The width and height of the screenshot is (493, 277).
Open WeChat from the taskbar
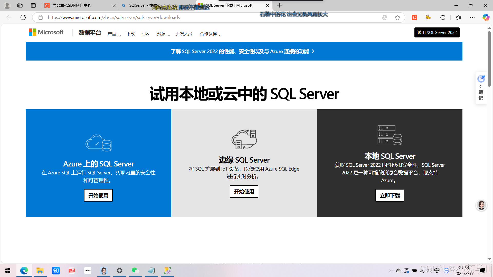coord(135,271)
